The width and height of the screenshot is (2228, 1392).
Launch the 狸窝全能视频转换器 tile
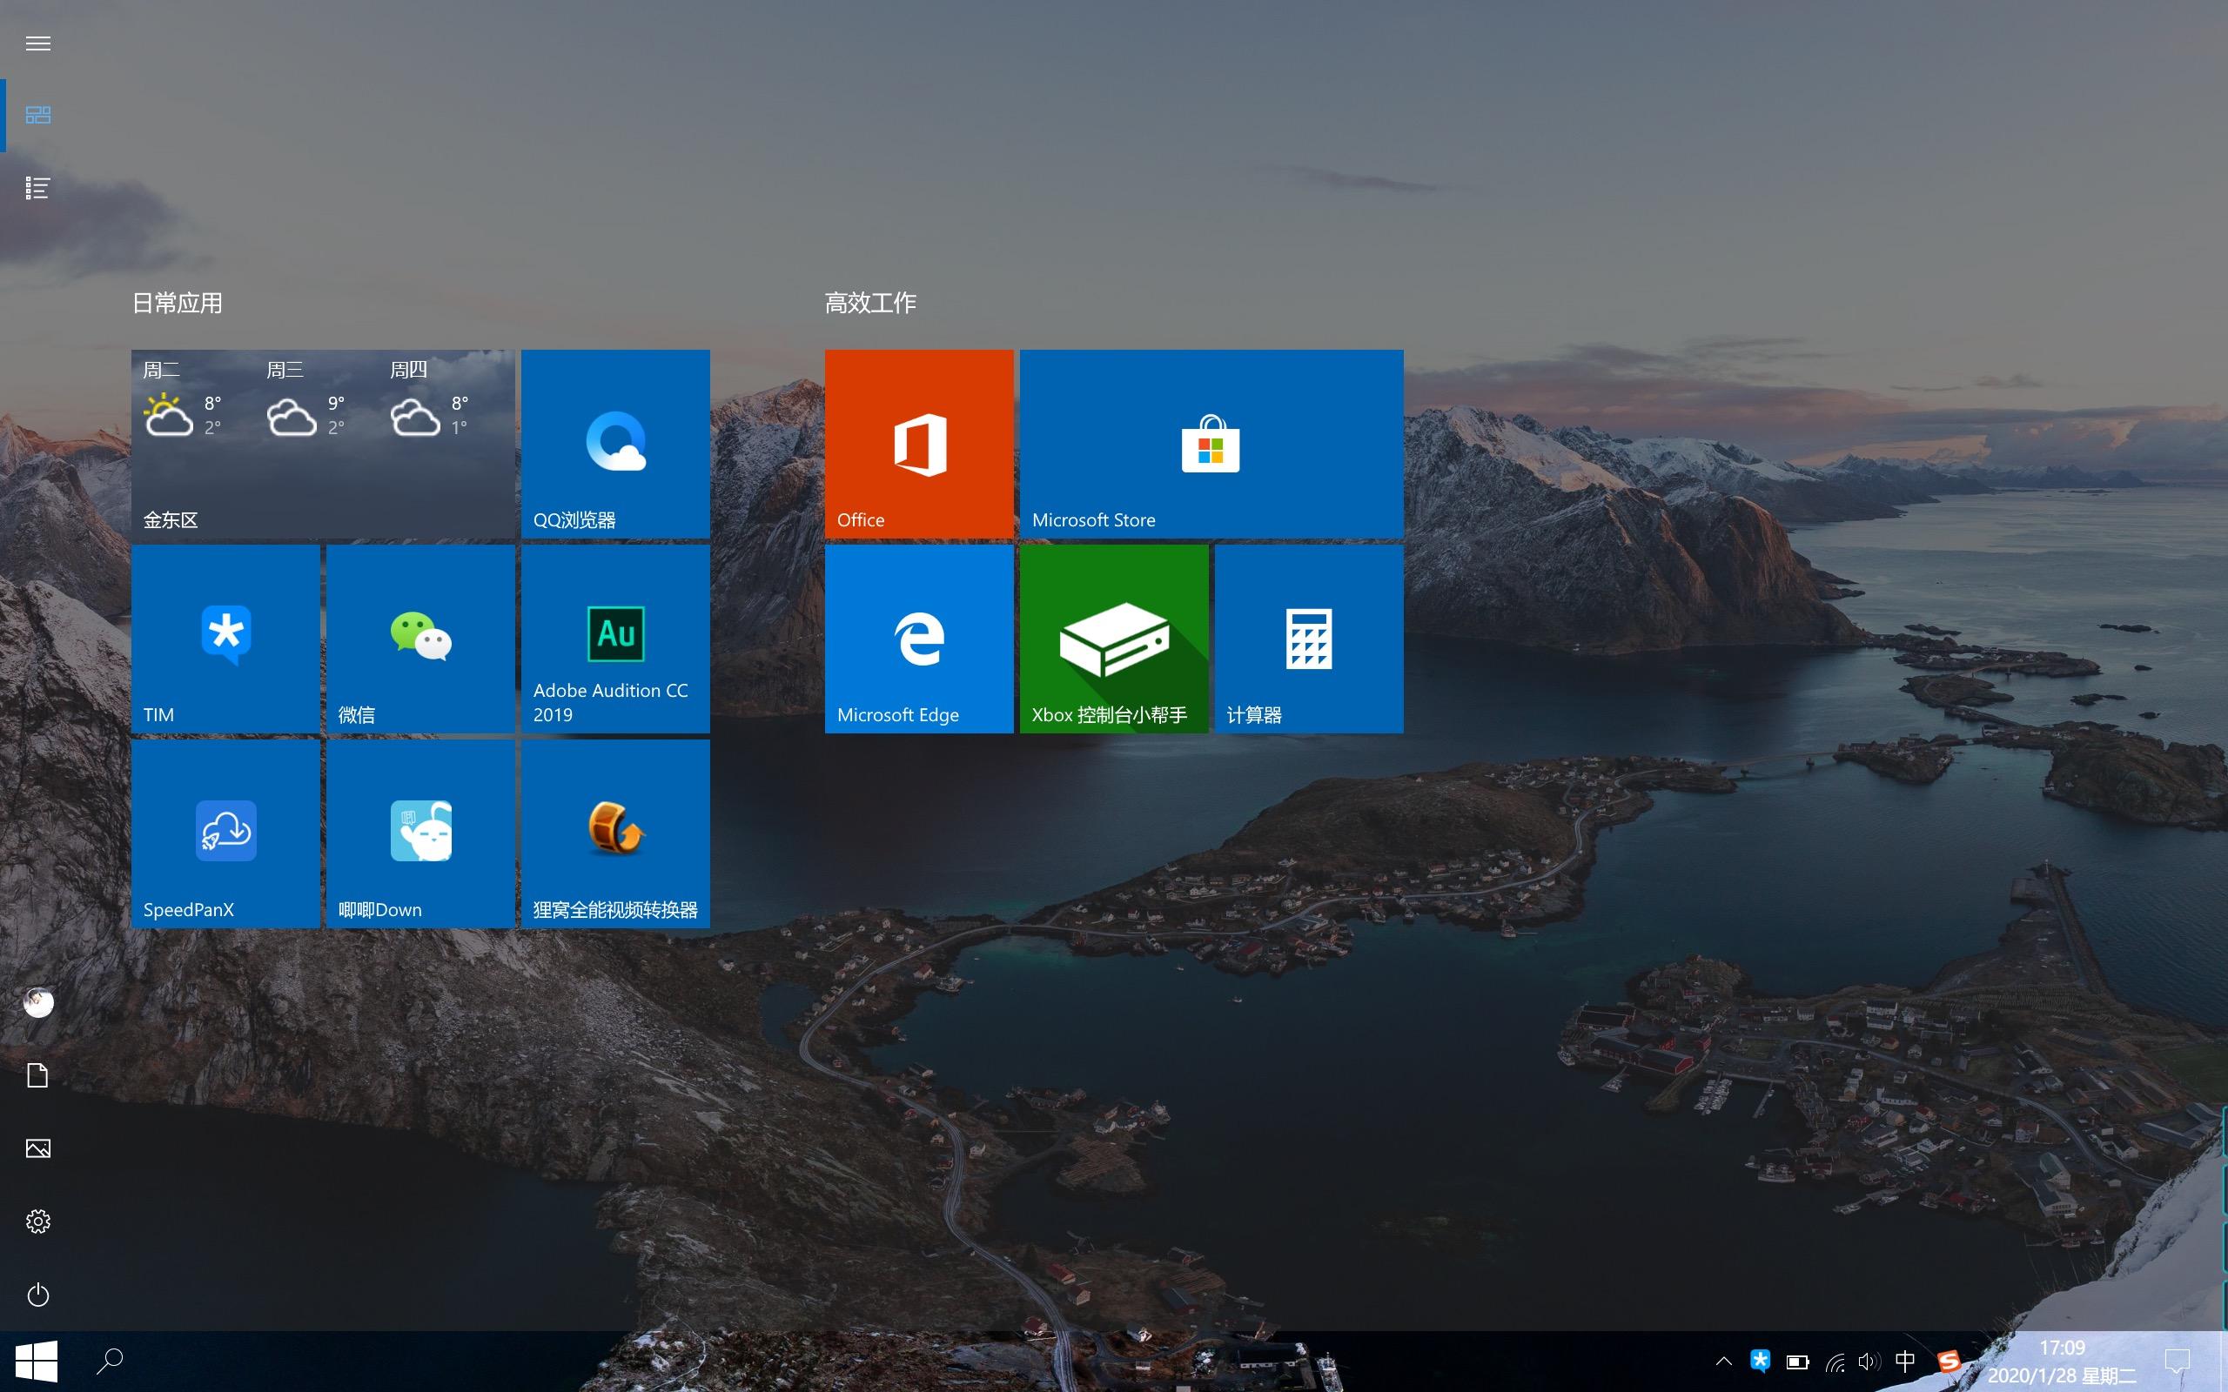pyautogui.click(x=615, y=833)
